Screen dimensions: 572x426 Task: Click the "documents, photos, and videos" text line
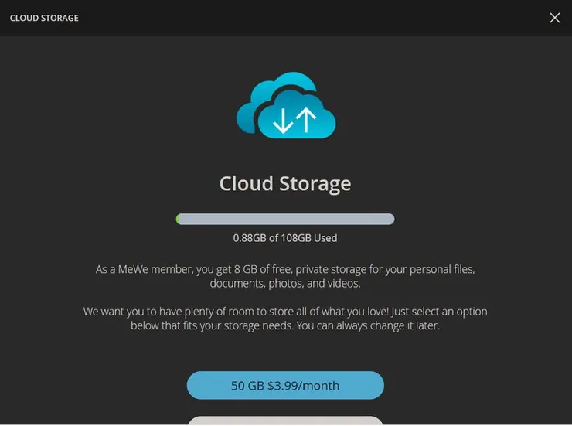[285, 284]
